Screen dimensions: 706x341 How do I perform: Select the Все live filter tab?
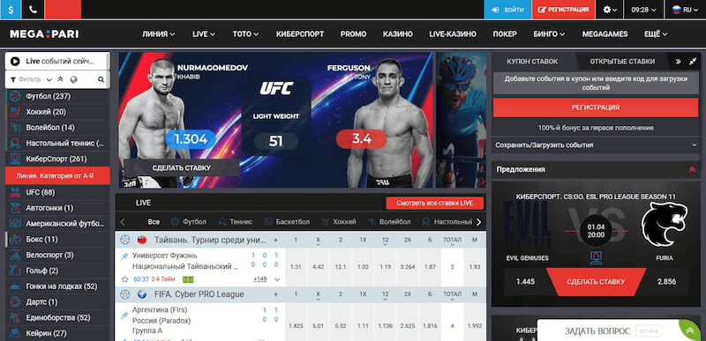tap(154, 222)
